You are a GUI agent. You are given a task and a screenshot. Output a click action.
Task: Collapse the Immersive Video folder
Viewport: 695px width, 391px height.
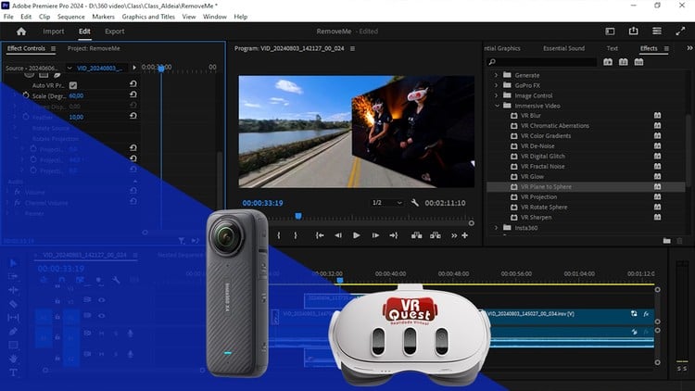[497, 106]
